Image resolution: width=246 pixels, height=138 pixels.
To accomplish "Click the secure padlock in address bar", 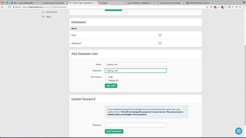I will point(14,7).
